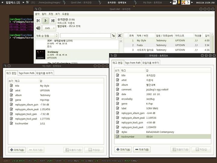Click the terminal icon in top panel
This screenshot has height=163, width=217.
[x=28, y=2]
